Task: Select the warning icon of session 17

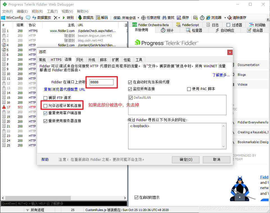Action: tap(4, 107)
